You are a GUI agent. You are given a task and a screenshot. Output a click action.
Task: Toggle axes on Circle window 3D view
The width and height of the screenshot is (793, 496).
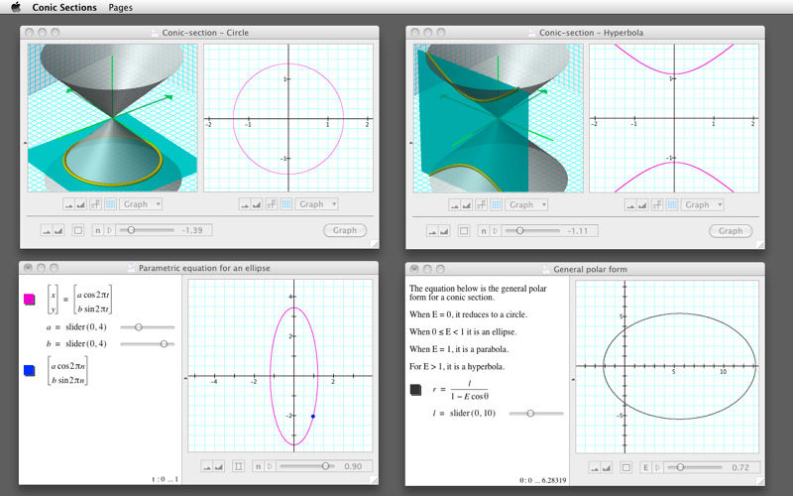point(95,204)
